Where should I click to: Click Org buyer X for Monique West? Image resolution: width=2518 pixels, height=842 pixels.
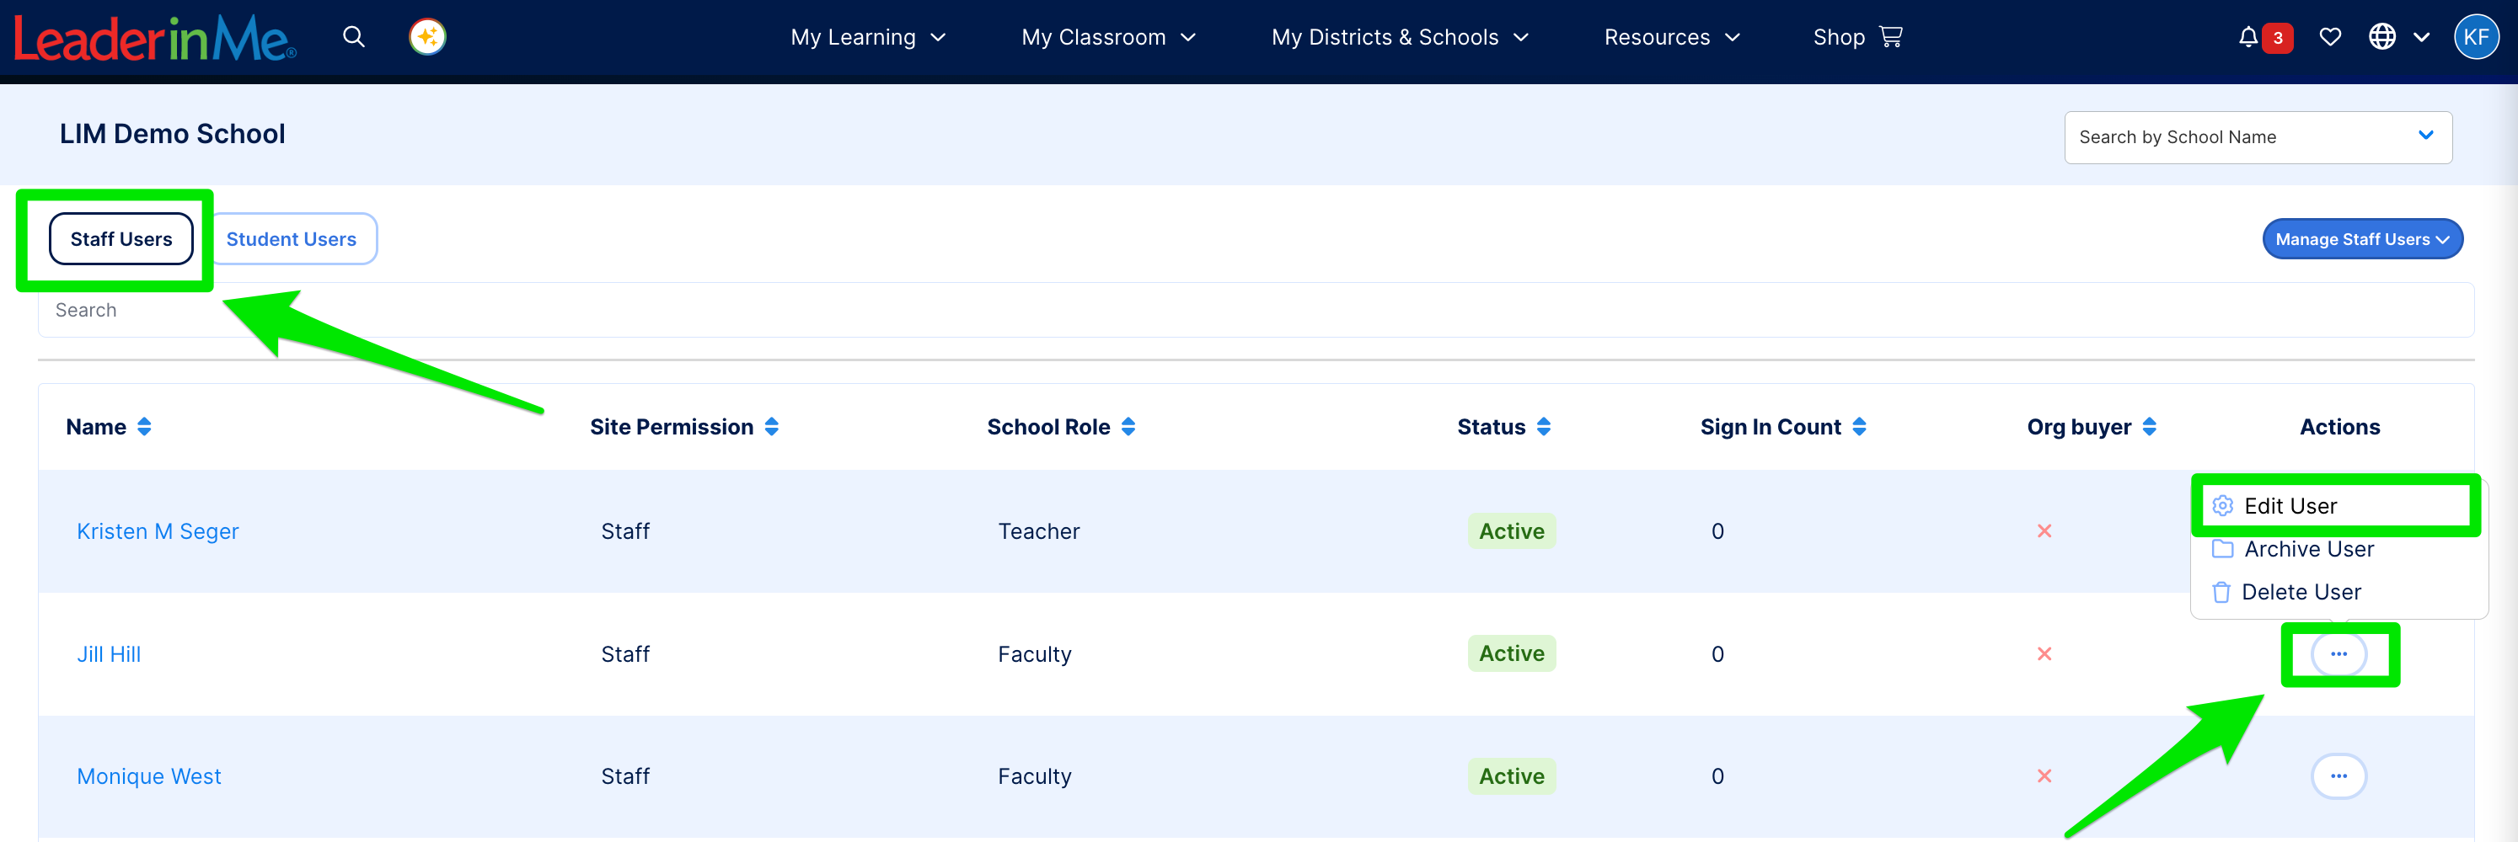pyautogui.click(x=2044, y=776)
